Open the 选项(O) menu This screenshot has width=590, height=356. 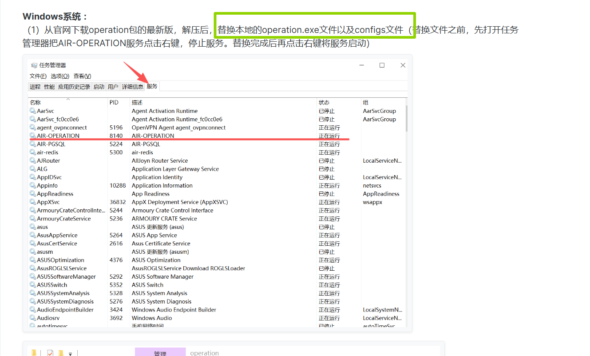[60, 76]
